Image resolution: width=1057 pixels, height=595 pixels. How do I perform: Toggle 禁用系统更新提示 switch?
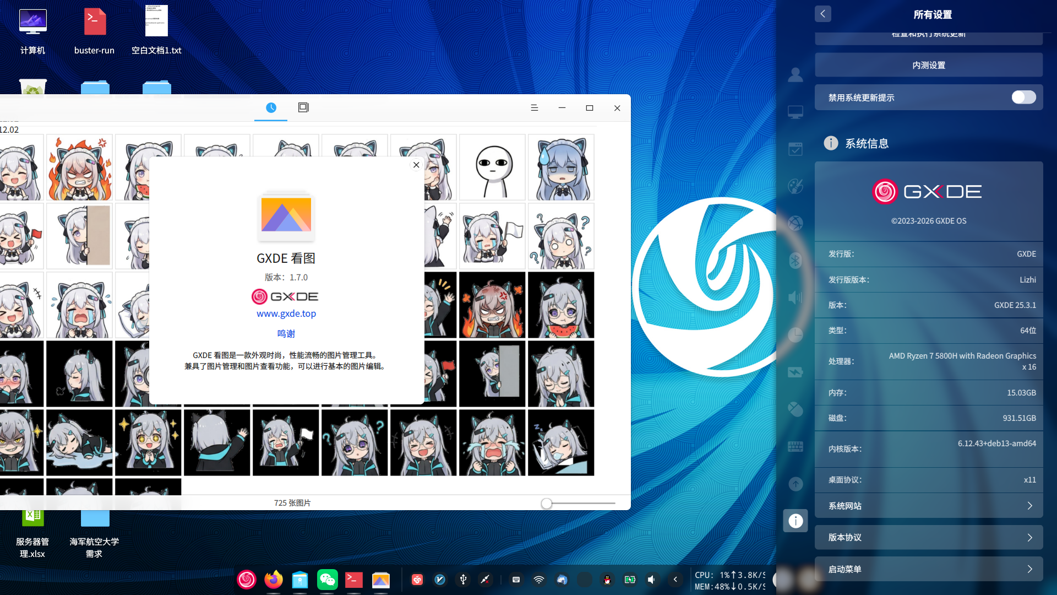tap(1023, 97)
